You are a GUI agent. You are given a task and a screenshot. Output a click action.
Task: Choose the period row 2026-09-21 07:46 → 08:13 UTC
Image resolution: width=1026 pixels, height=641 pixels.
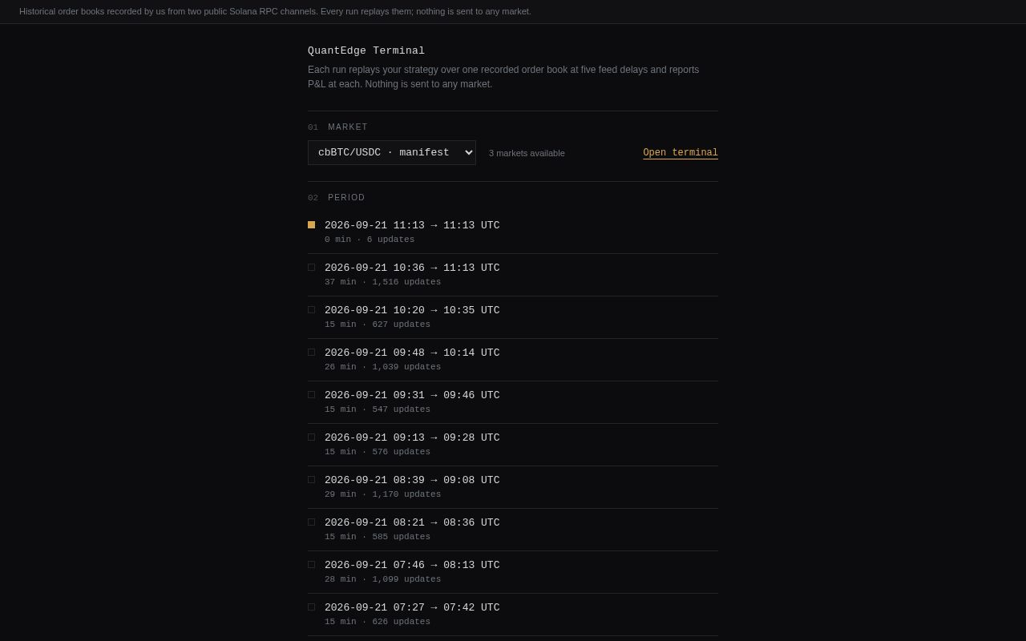[513, 572]
